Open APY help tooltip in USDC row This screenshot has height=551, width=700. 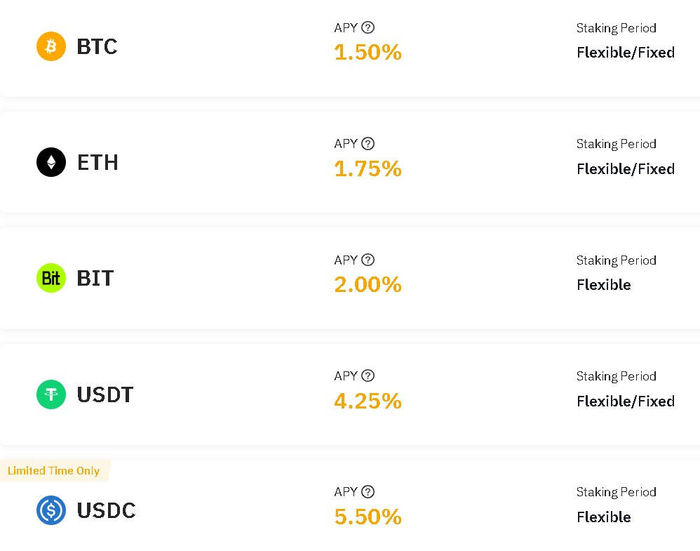[x=368, y=491]
